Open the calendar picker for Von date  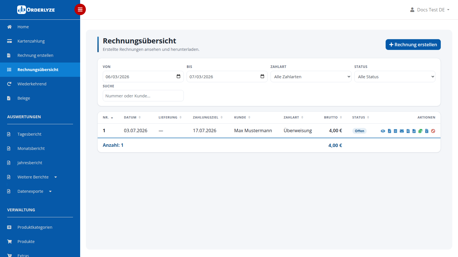tap(178, 76)
